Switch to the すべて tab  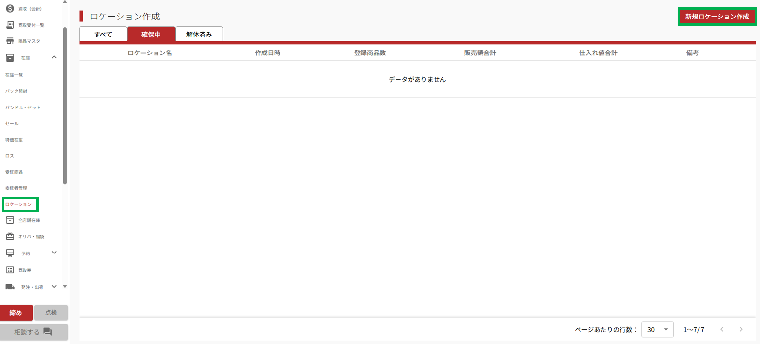[x=103, y=35]
